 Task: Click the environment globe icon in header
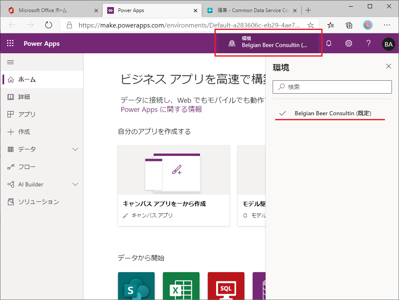pyautogui.click(x=232, y=43)
